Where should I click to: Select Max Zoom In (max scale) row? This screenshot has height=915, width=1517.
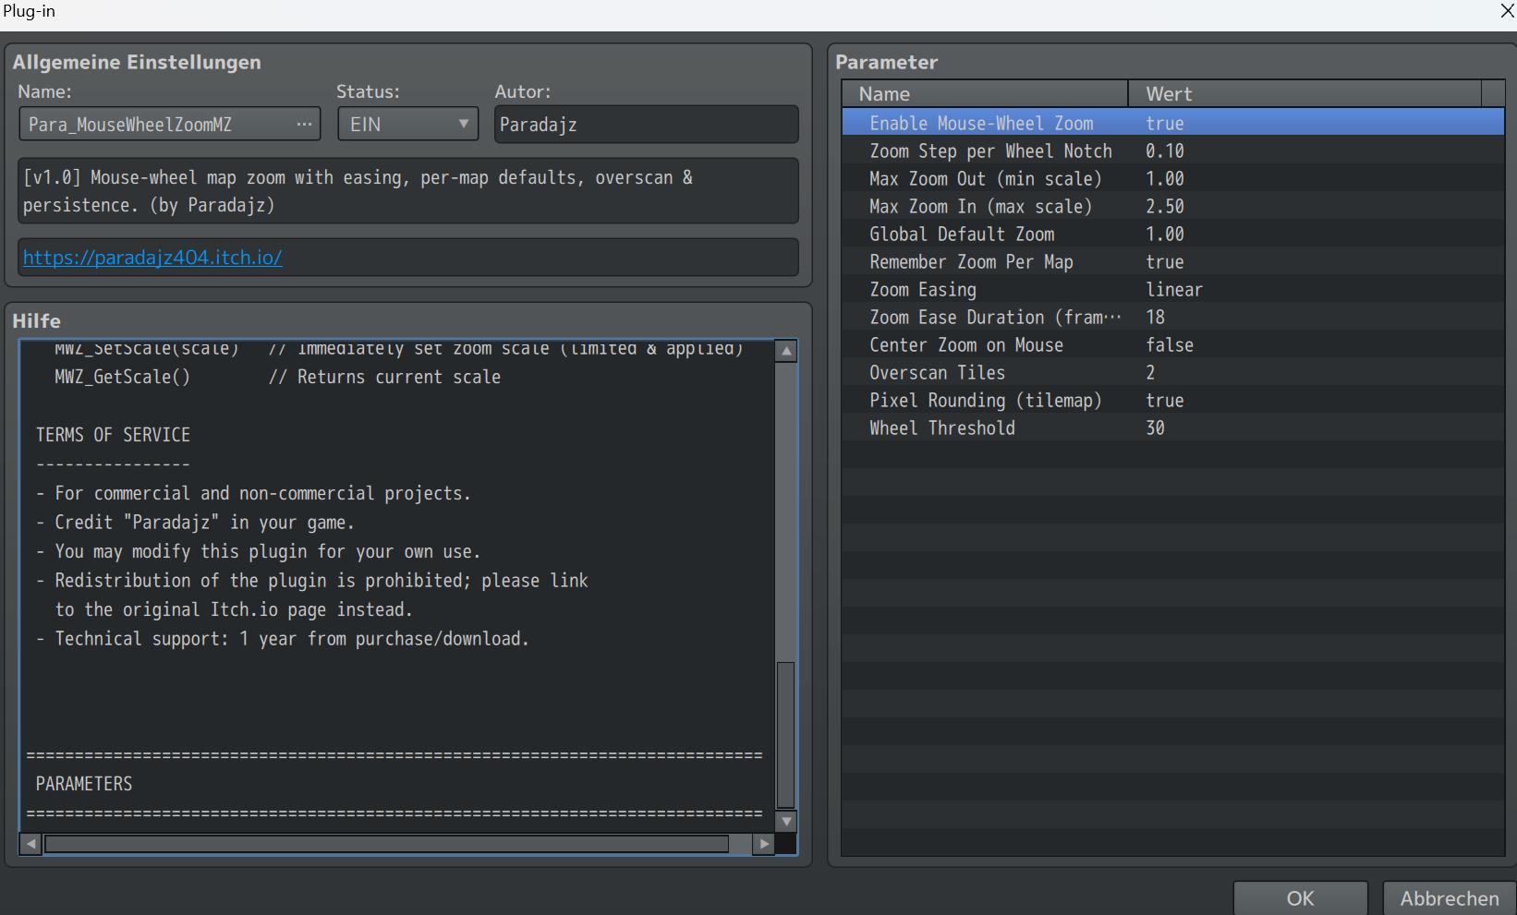1173,206
